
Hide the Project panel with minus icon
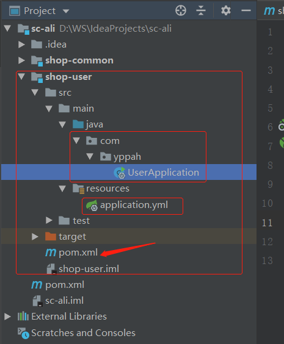point(246,10)
